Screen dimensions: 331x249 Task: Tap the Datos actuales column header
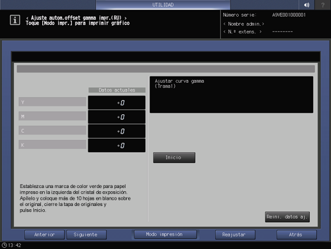click(117, 90)
